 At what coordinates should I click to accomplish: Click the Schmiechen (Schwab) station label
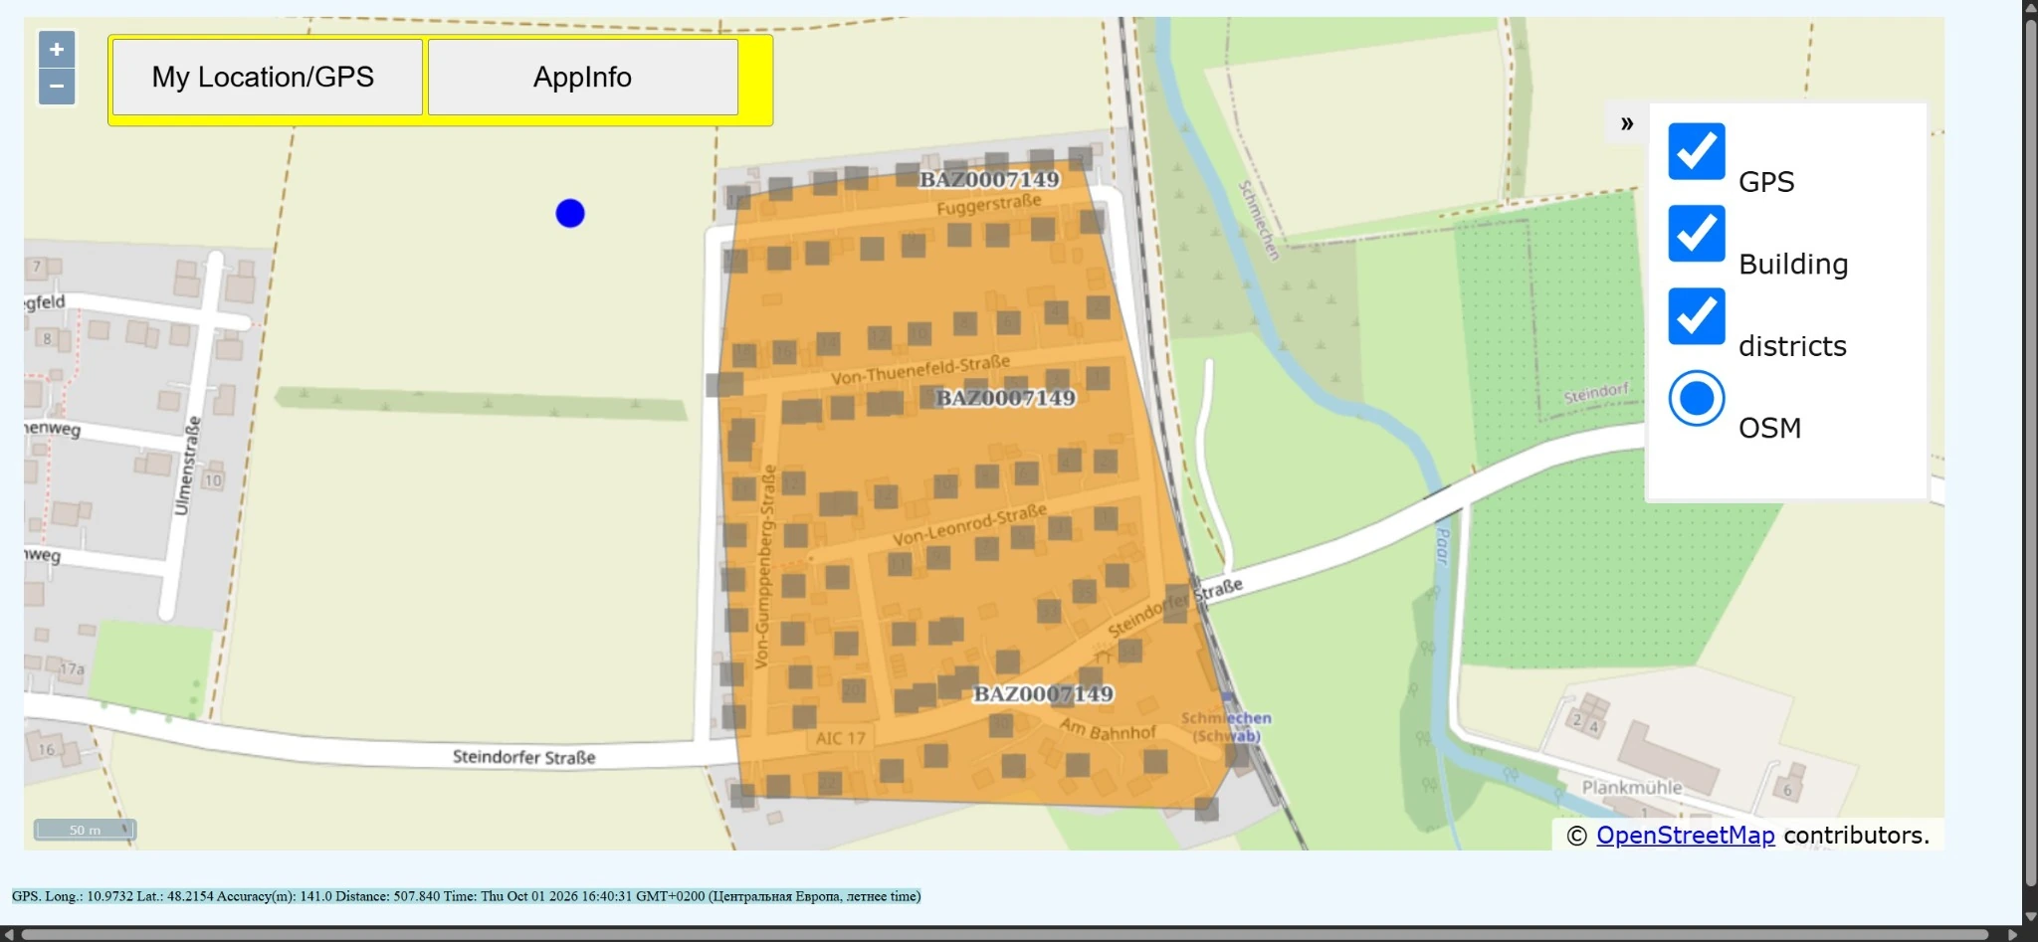(x=1226, y=726)
